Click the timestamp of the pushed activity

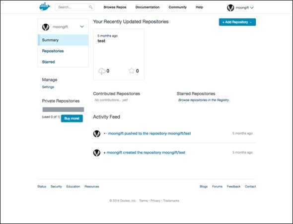242,133
